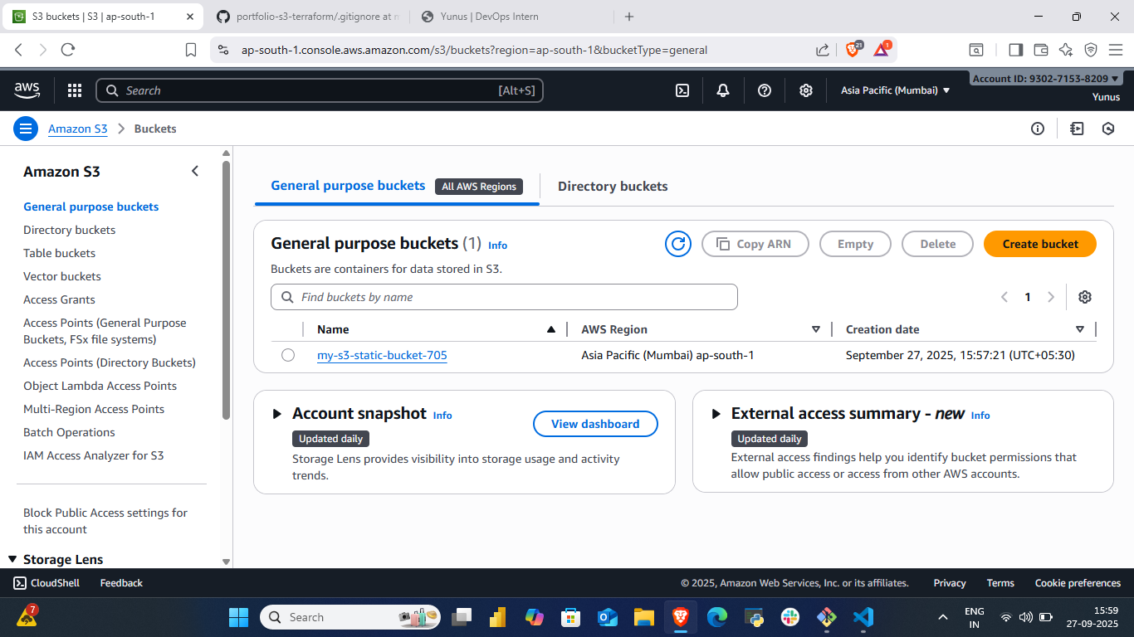This screenshot has height=637, width=1134.
Task: Open the Asia Pacific (Mumbai) region dropdown
Action: coord(895,90)
